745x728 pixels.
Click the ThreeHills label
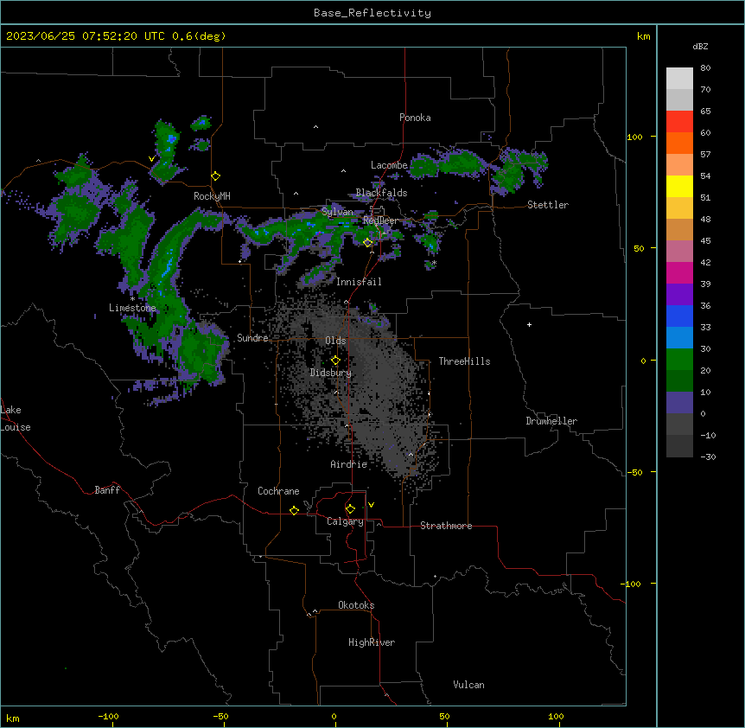[464, 361]
